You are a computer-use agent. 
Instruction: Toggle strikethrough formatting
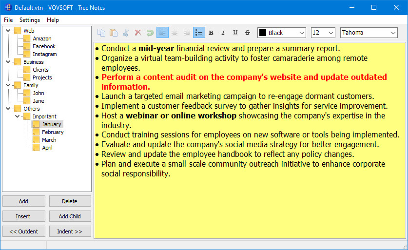[248, 33]
